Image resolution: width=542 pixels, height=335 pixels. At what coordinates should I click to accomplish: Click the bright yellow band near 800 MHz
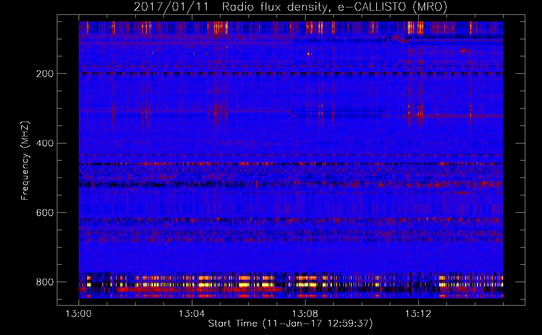(291, 285)
